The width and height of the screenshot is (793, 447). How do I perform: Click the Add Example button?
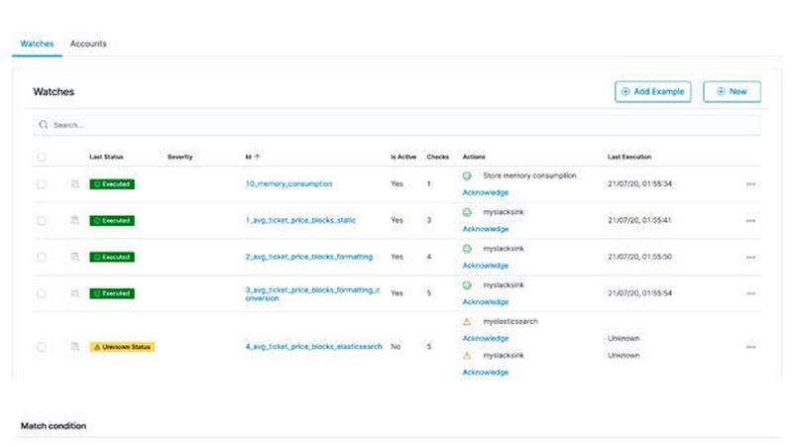pyautogui.click(x=653, y=91)
